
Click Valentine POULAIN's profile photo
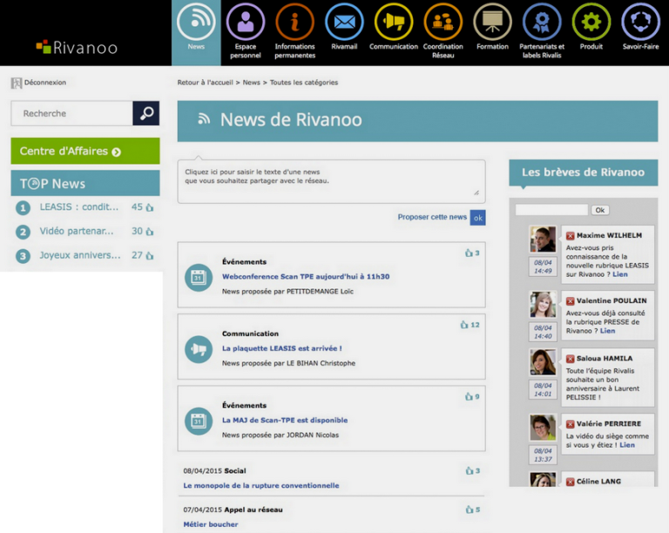click(x=543, y=305)
